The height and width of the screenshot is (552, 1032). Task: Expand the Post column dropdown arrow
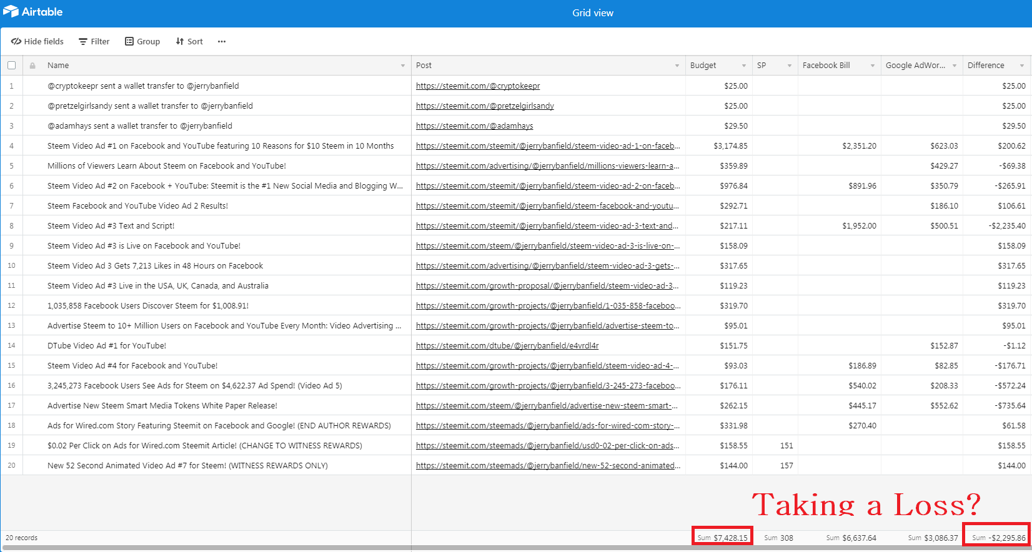tap(677, 66)
